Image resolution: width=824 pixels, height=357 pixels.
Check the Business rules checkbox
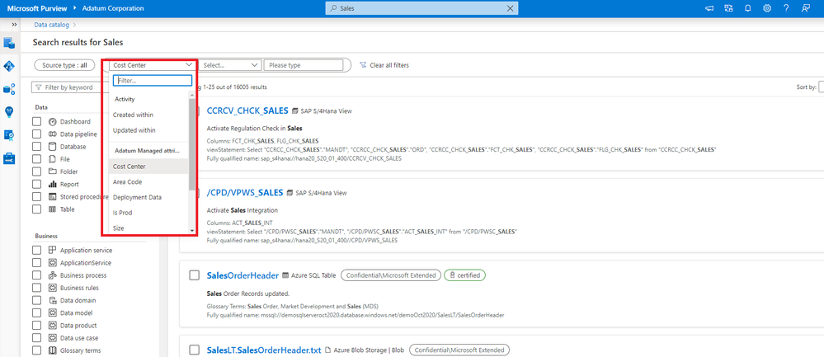[36, 288]
